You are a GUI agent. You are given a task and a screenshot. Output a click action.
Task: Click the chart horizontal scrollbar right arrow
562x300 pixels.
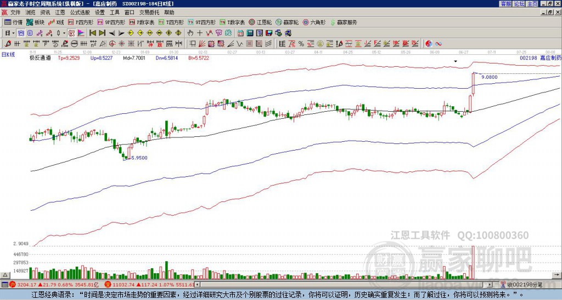pyautogui.click(x=490, y=285)
